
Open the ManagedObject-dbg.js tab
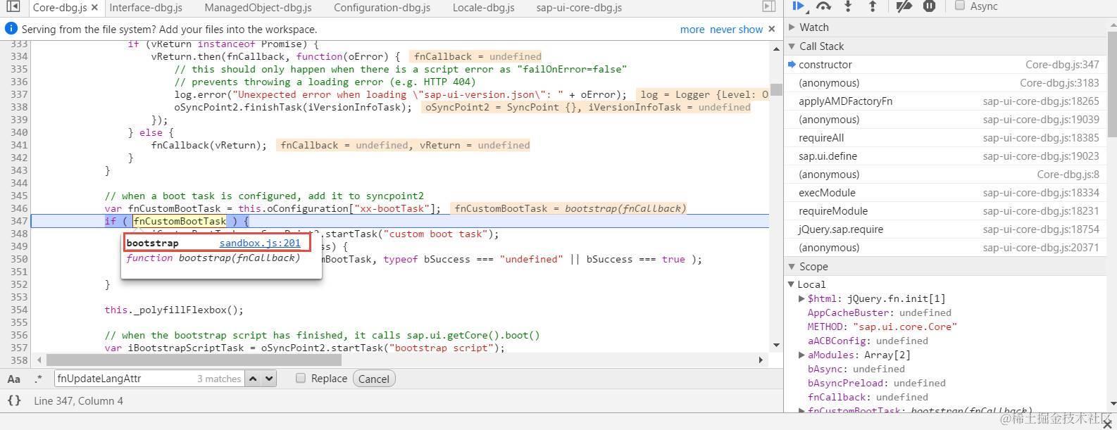(x=258, y=8)
